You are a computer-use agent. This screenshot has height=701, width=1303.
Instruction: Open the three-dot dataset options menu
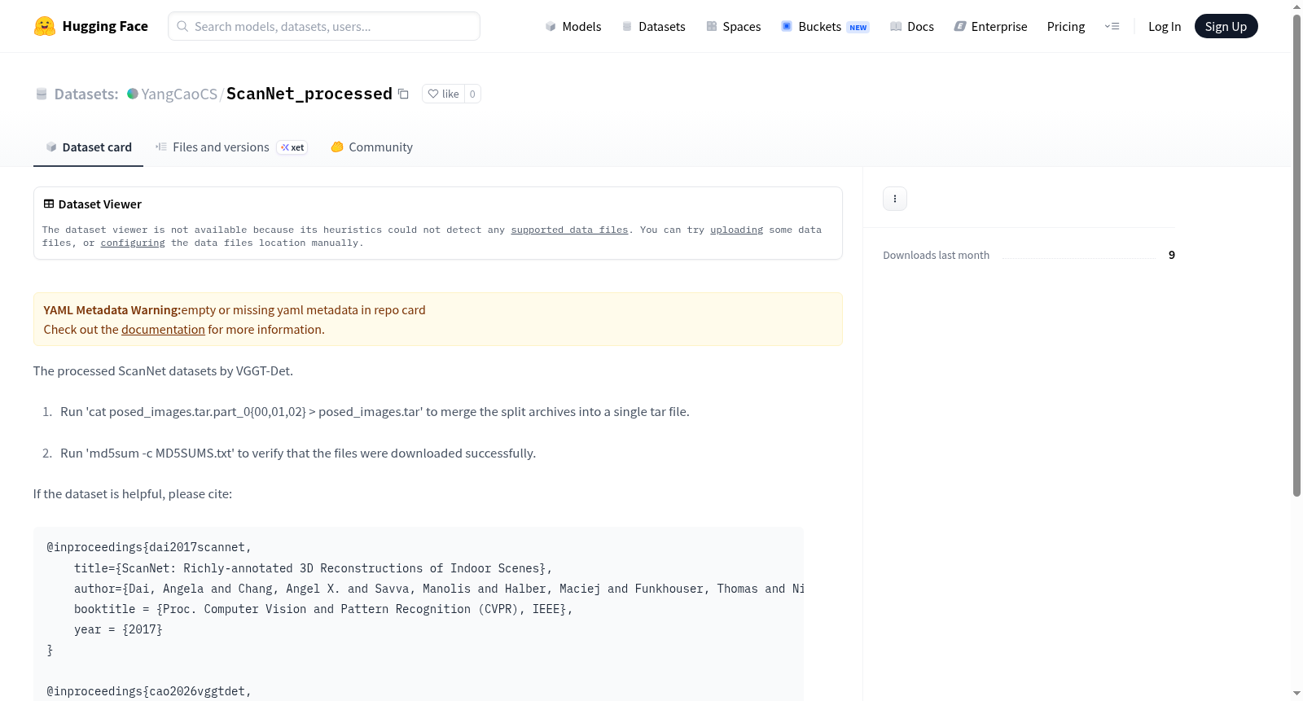895,199
